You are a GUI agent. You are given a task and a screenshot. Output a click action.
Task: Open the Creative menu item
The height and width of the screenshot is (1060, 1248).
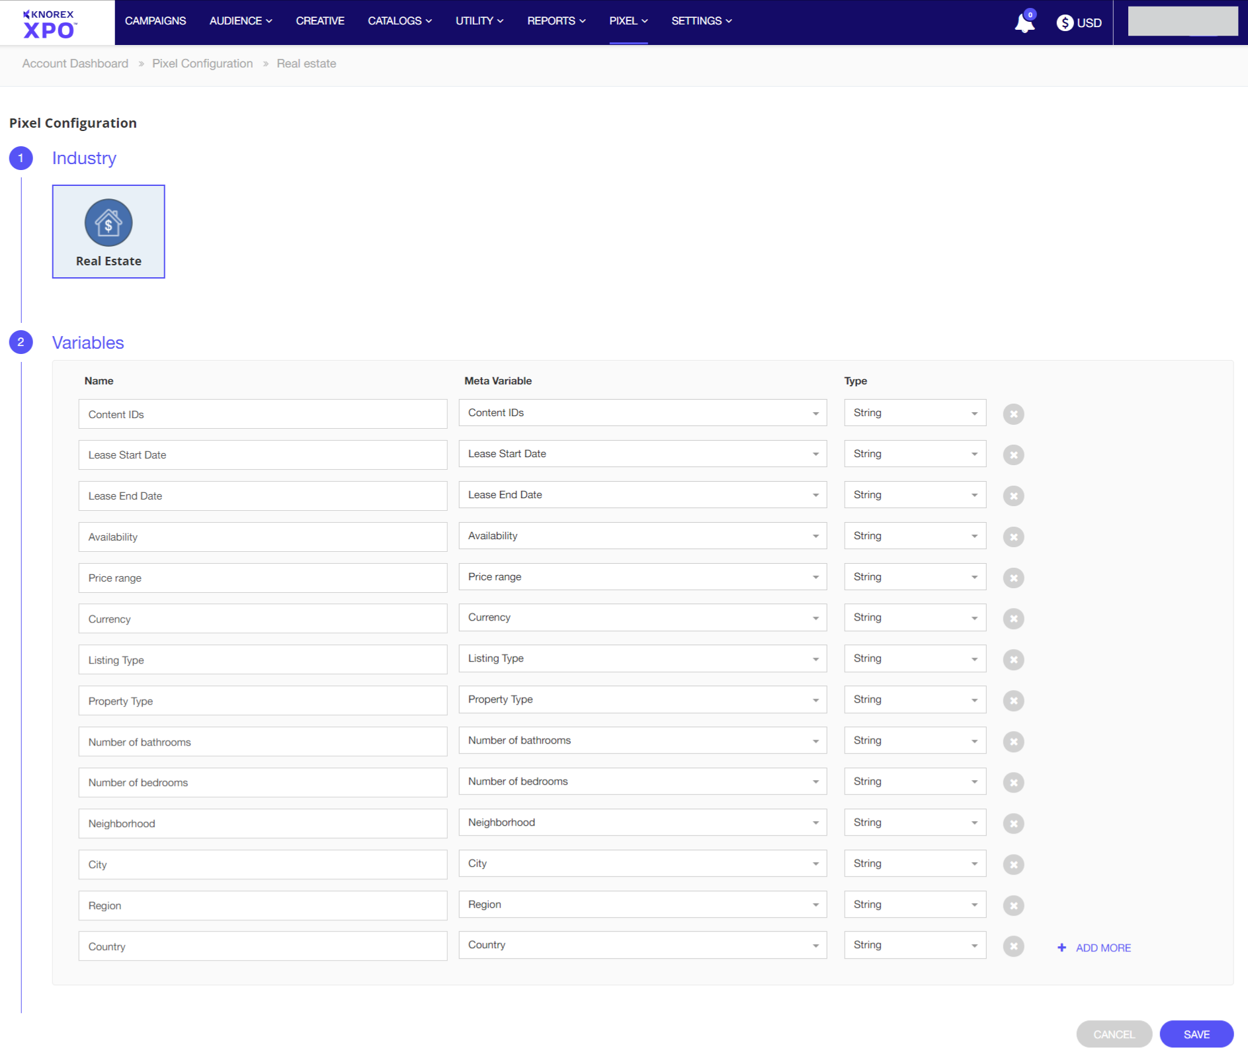pos(320,21)
